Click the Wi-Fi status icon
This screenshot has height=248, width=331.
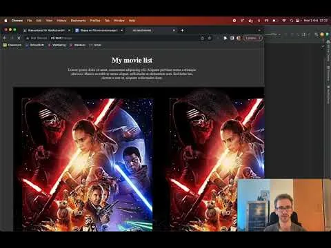point(284,21)
